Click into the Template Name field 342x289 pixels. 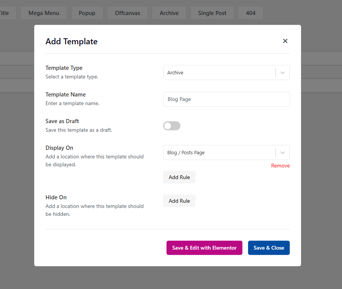(x=227, y=99)
